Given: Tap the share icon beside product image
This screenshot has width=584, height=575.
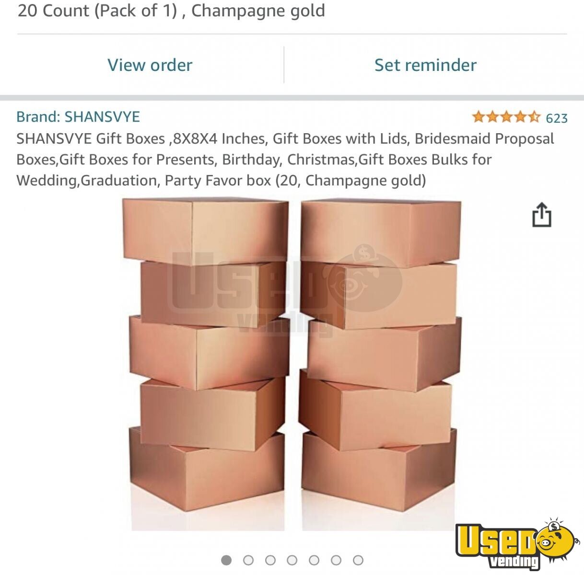Looking at the screenshot, I should pos(542,214).
